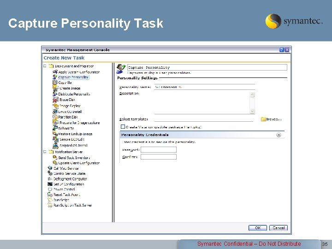Click the Partition Disk icon
Screen dimensions: 332x249
tap(55, 117)
